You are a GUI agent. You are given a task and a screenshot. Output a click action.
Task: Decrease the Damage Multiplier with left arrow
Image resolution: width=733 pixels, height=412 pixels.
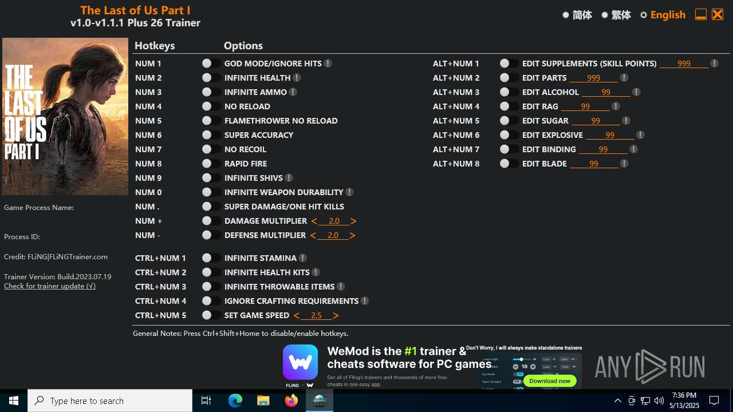[x=314, y=221]
